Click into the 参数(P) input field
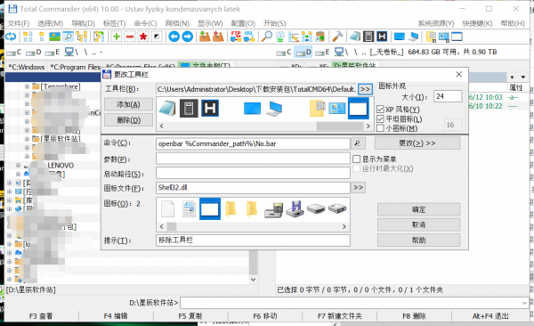The height and width of the screenshot is (326, 534). tap(253, 159)
